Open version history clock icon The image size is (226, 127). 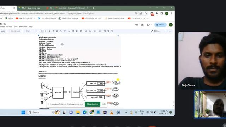coord(136,25)
